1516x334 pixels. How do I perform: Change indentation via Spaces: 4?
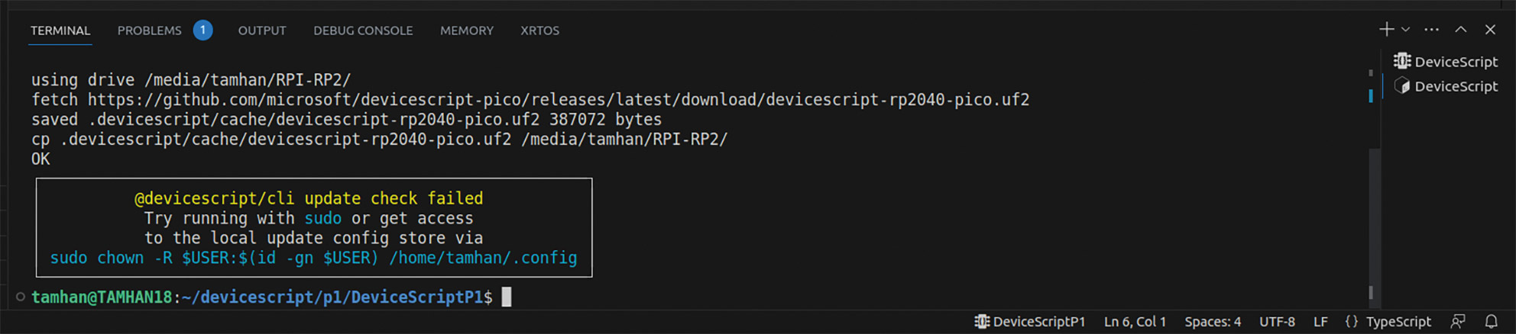coord(1213,322)
